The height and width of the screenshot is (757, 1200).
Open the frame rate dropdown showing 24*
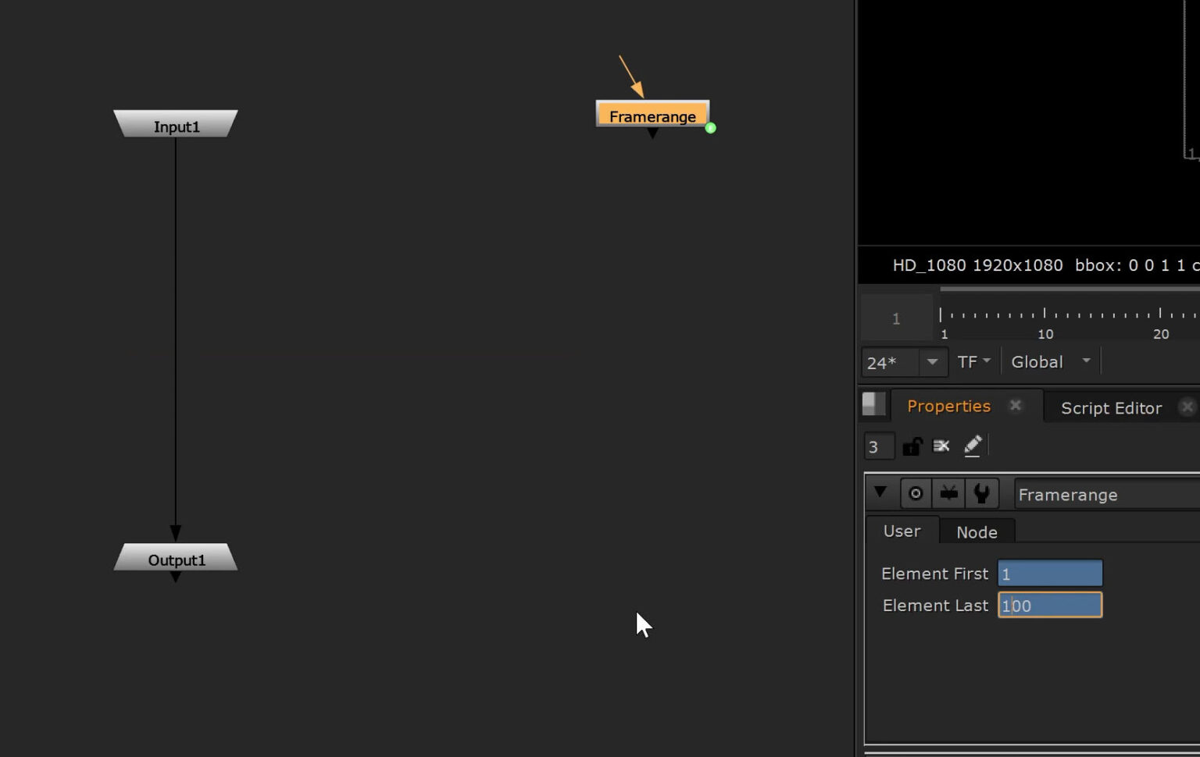[931, 362]
